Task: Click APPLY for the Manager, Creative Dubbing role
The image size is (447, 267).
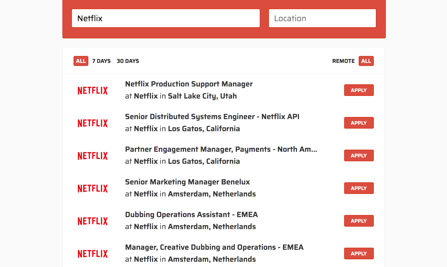Action: [359, 253]
